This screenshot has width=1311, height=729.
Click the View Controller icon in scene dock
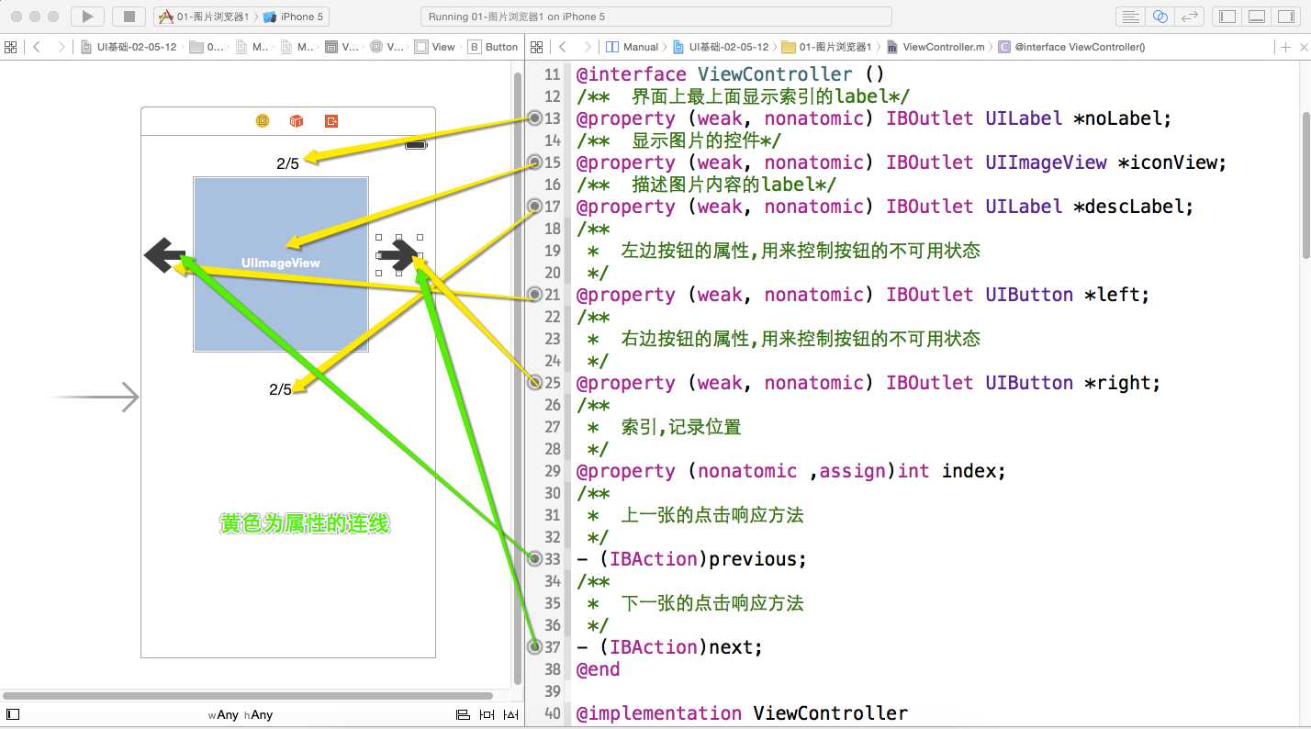(x=263, y=121)
